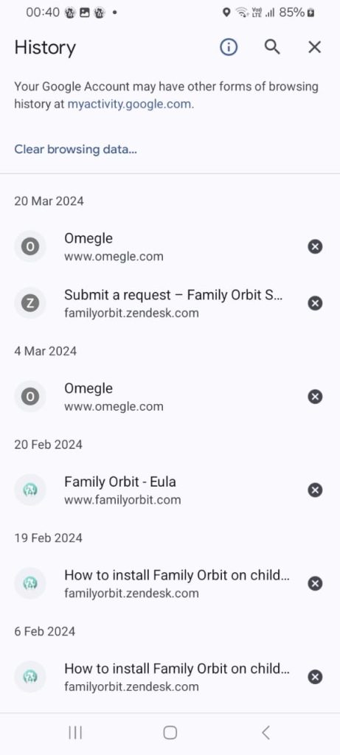
Task: Open the history info icon
Action: click(x=229, y=47)
